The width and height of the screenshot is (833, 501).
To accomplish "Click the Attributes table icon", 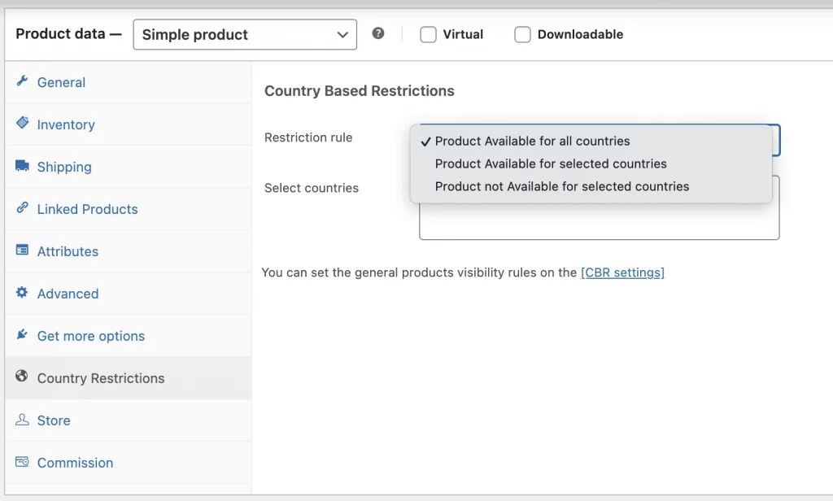I will pyautogui.click(x=22, y=250).
